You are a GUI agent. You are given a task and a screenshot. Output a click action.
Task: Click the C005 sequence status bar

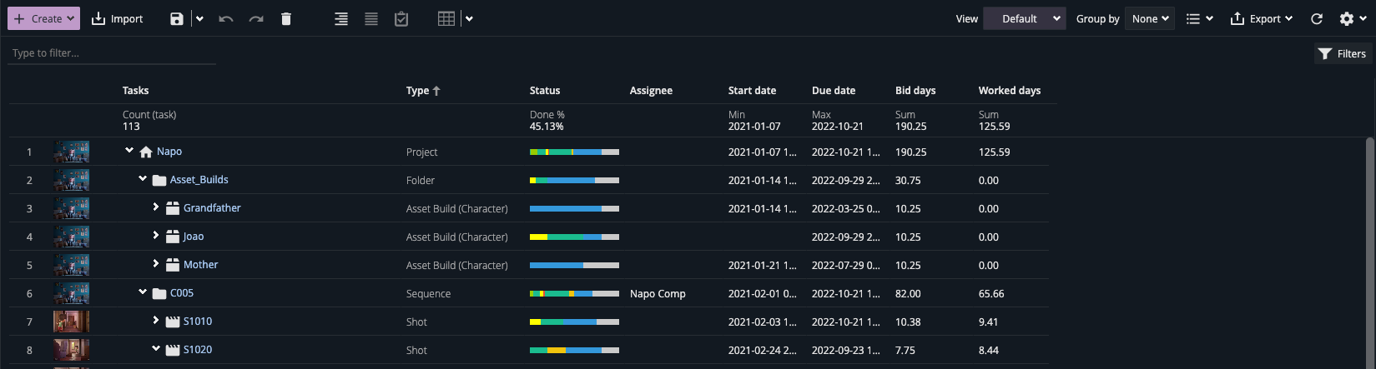pos(574,293)
